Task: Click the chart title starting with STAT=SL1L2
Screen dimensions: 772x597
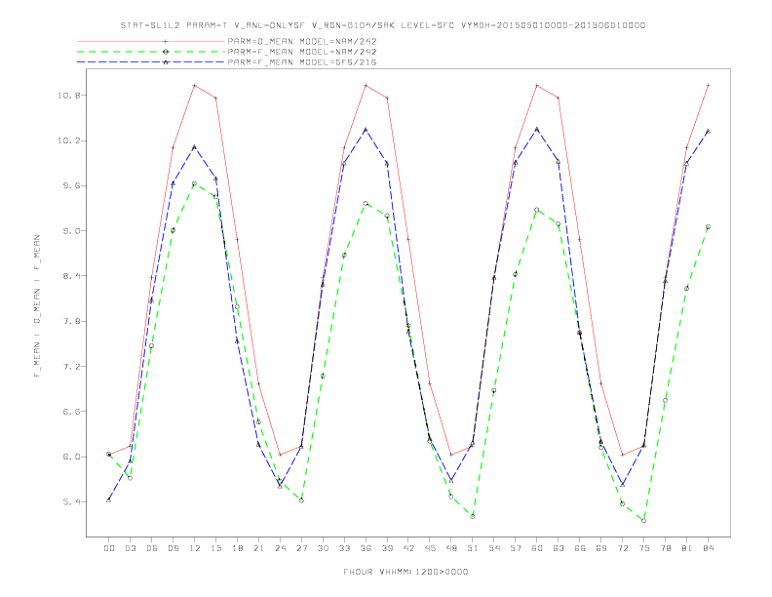Action: coord(382,25)
